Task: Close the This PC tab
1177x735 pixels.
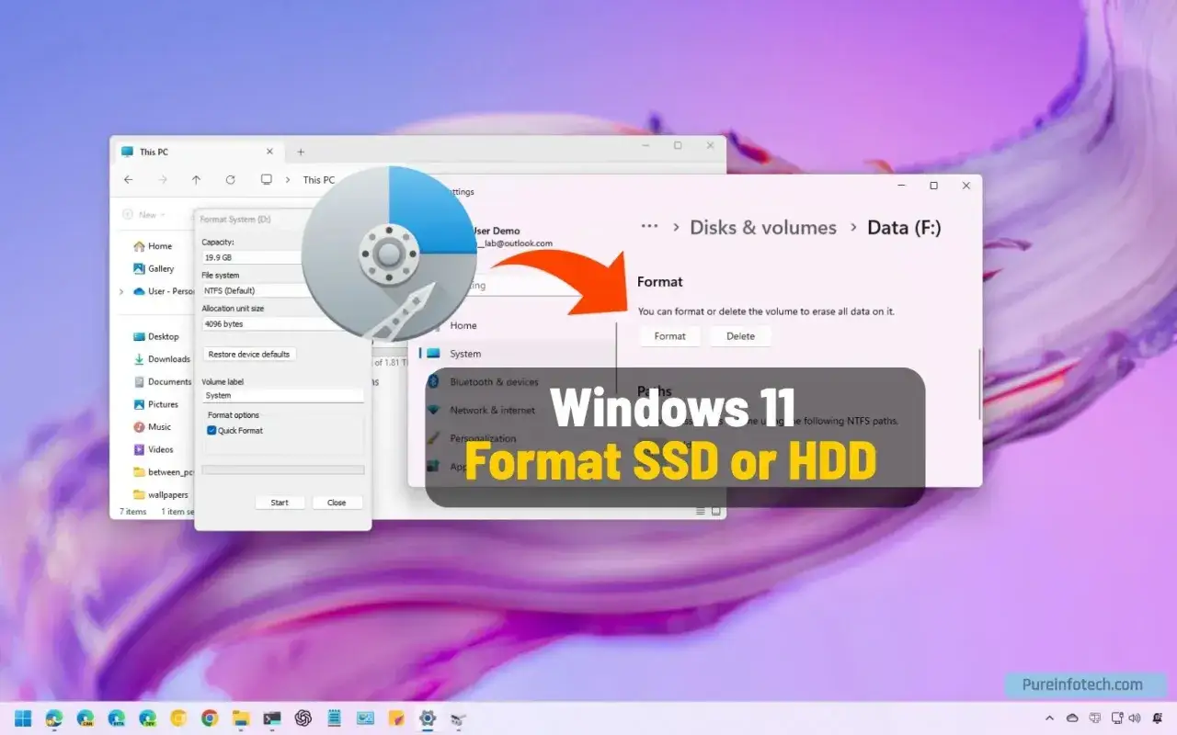Action: 269,153
